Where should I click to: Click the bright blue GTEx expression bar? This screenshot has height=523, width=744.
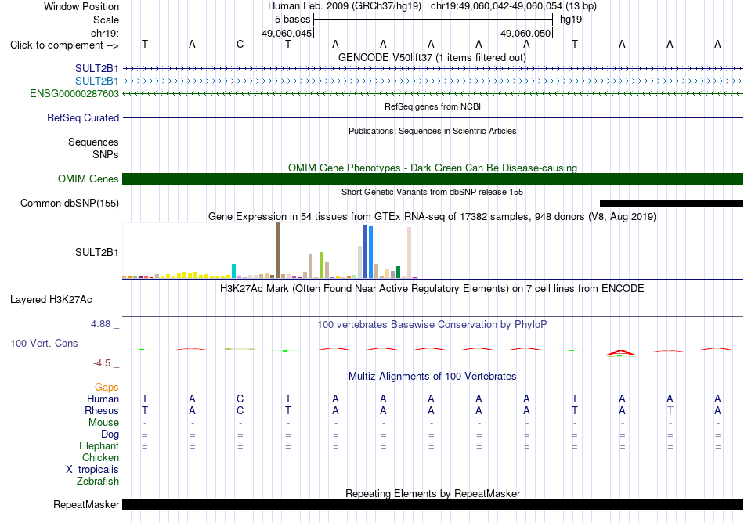coord(370,252)
